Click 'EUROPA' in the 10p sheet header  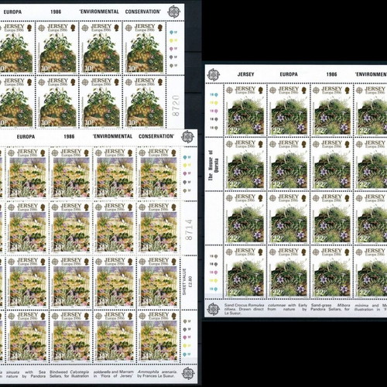pos(12,12)
